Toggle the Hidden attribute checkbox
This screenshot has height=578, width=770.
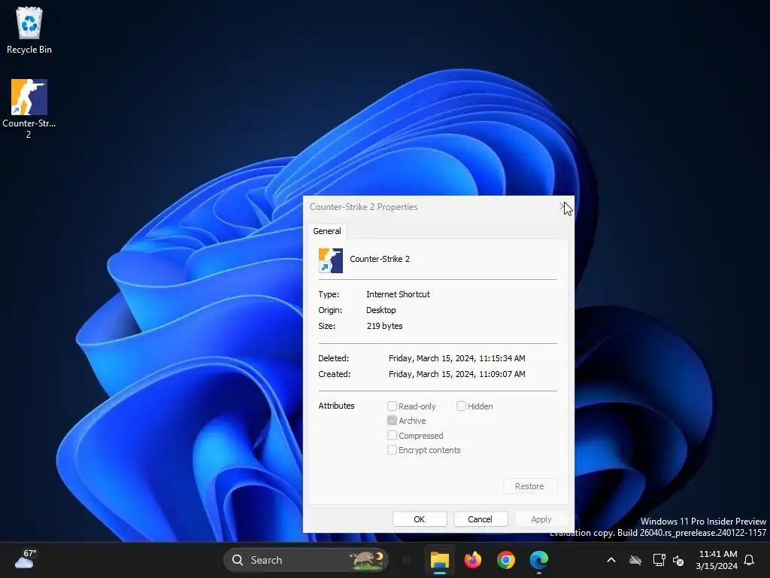pos(461,406)
